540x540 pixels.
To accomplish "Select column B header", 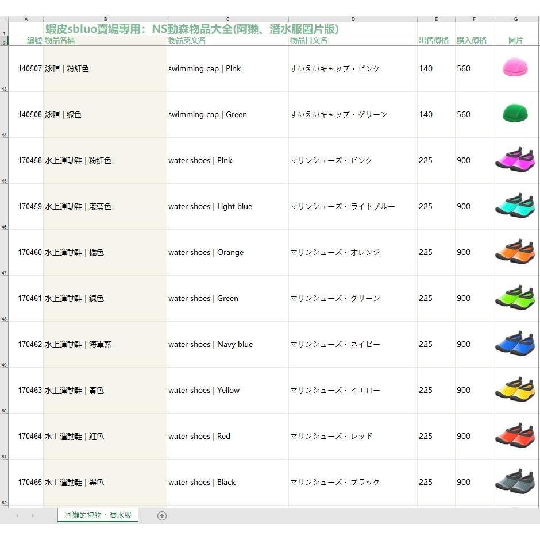I will [105, 20].
